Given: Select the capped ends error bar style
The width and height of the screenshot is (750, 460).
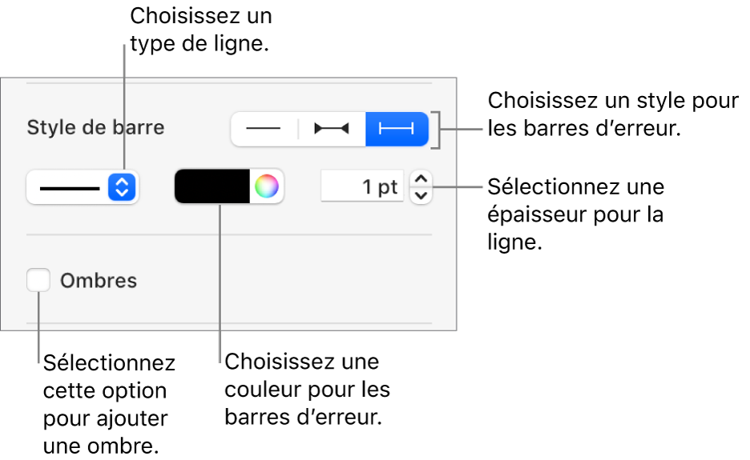Looking at the screenshot, I should pos(397,129).
